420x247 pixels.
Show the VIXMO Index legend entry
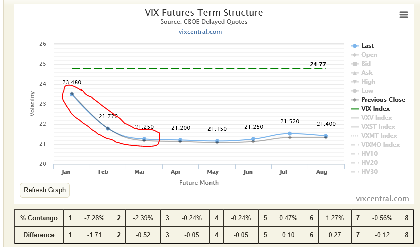tap(380, 145)
